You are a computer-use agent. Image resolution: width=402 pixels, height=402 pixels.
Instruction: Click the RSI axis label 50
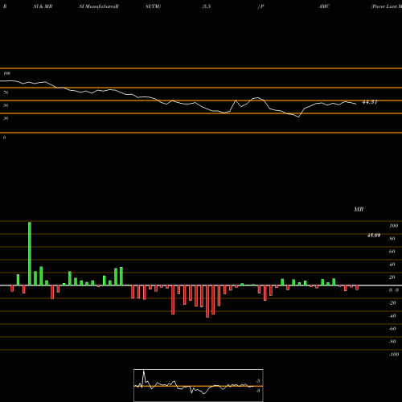[6, 105]
